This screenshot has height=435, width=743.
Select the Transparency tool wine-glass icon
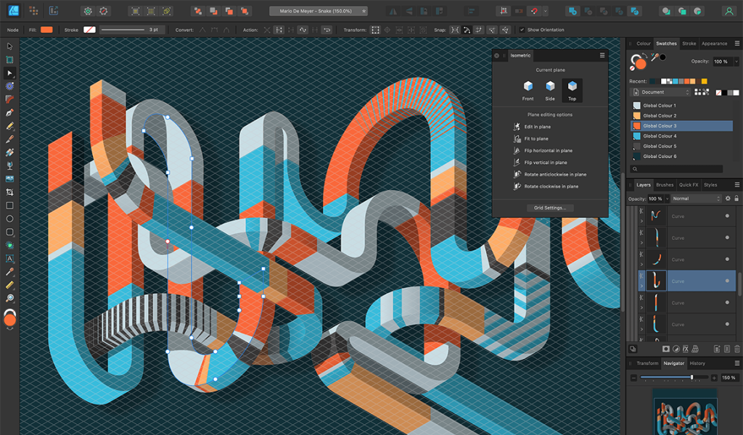tap(9, 166)
